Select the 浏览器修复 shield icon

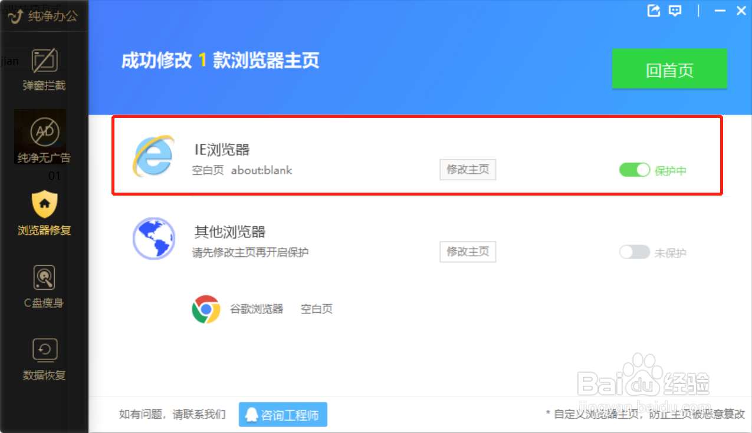(44, 204)
